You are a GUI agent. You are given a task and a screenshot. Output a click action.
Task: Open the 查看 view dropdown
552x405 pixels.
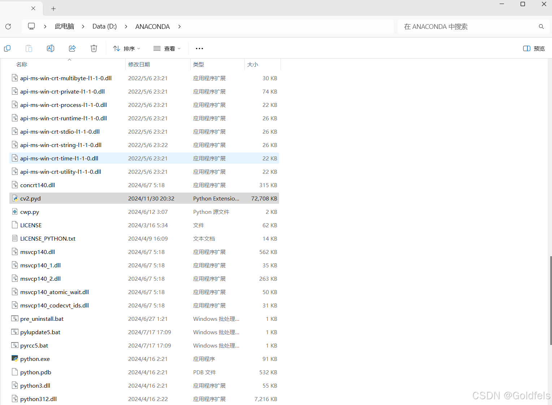click(x=166, y=48)
